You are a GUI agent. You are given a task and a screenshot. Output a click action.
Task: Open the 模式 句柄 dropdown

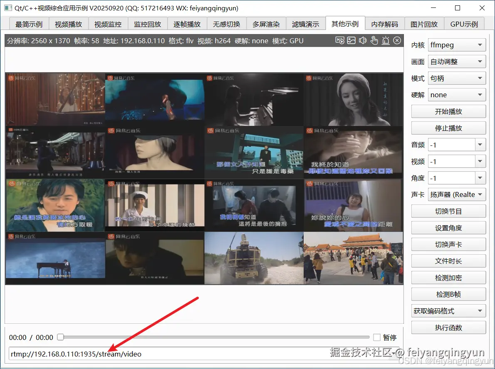[457, 78]
